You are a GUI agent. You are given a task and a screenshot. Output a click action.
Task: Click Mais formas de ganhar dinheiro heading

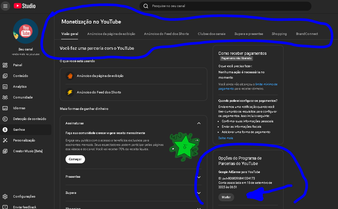(84, 109)
